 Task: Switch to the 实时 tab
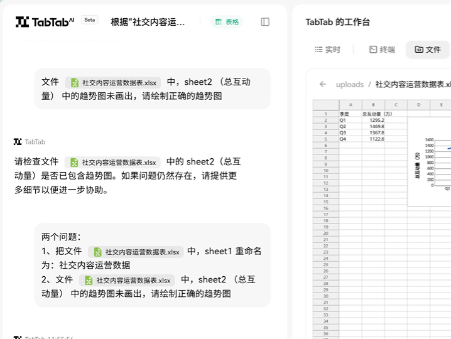click(327, 50)
